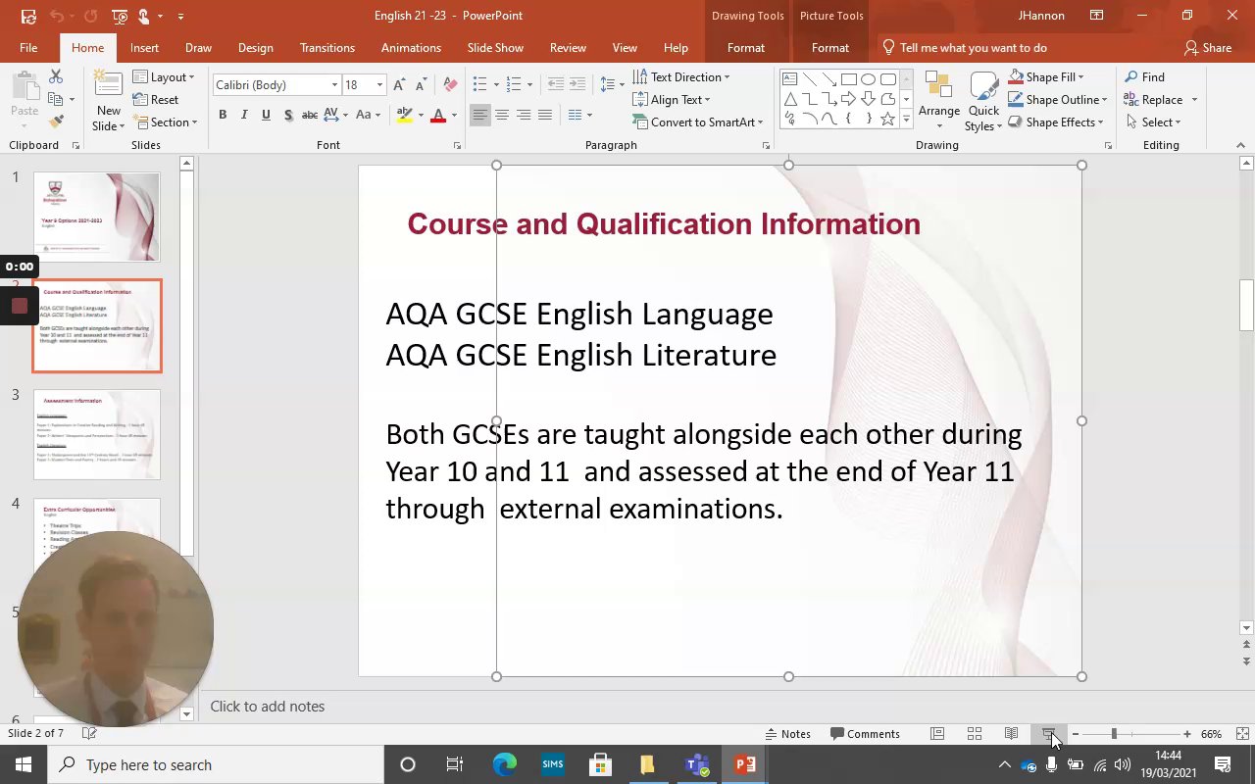Toggle Bold formatting
1255x784 pixels.
(x=223, y=115)
